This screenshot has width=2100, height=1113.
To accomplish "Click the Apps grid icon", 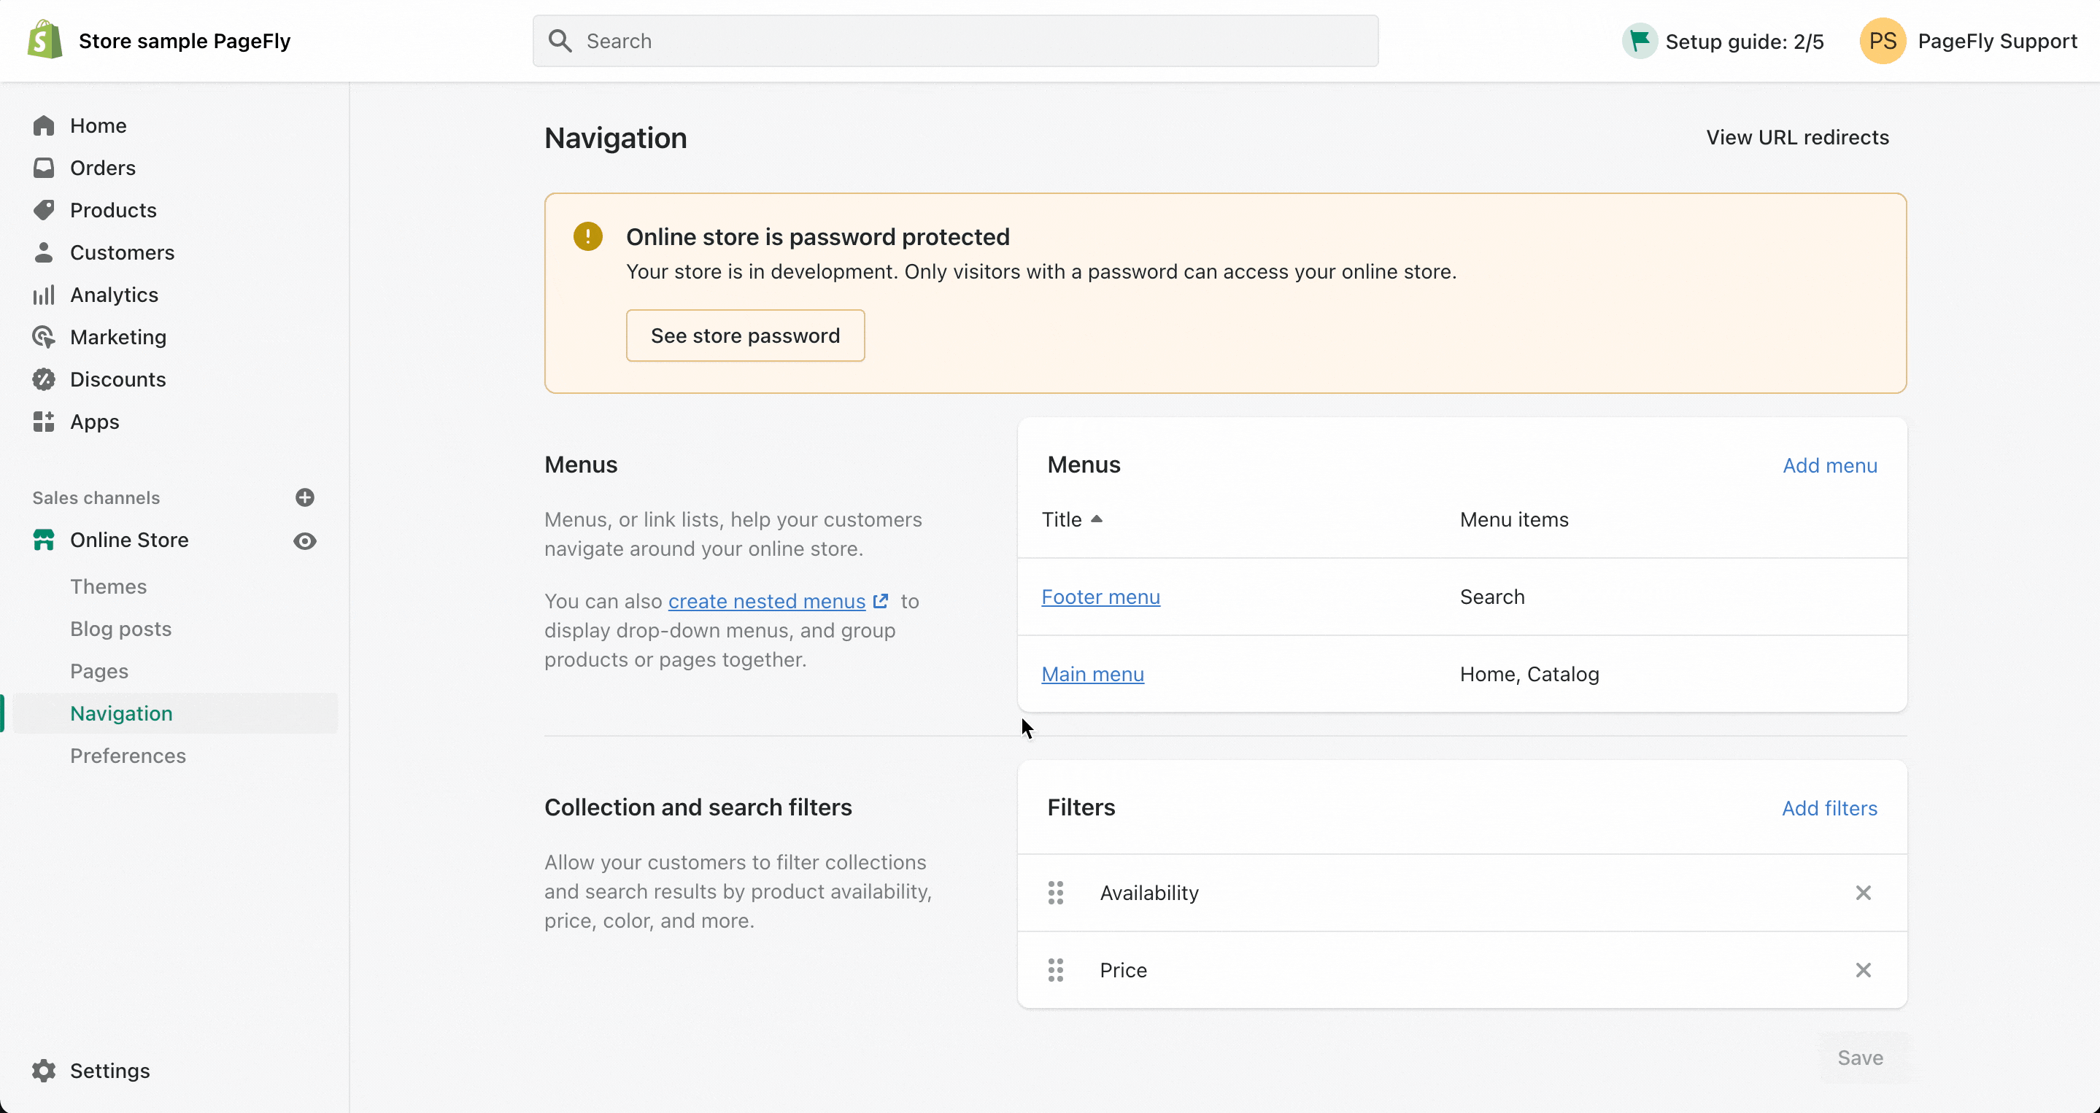I will [44, 422].
